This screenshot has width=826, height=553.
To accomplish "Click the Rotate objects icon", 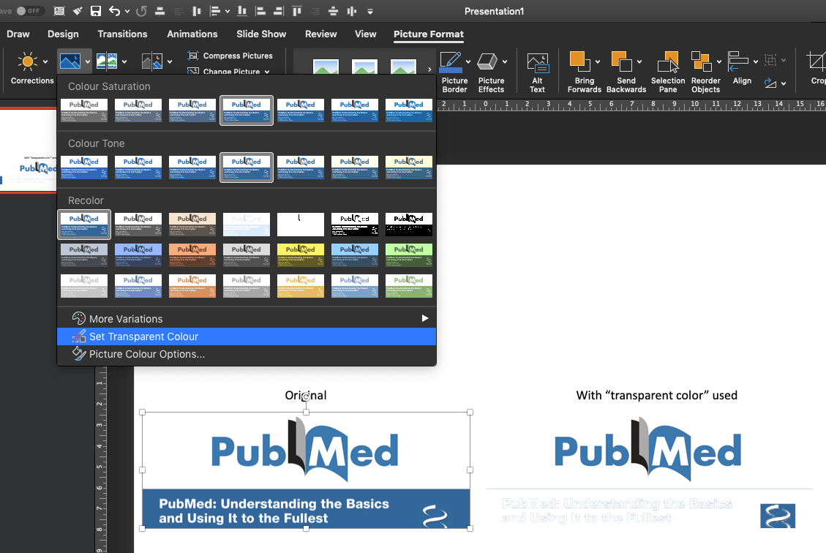I will [770, 83].
